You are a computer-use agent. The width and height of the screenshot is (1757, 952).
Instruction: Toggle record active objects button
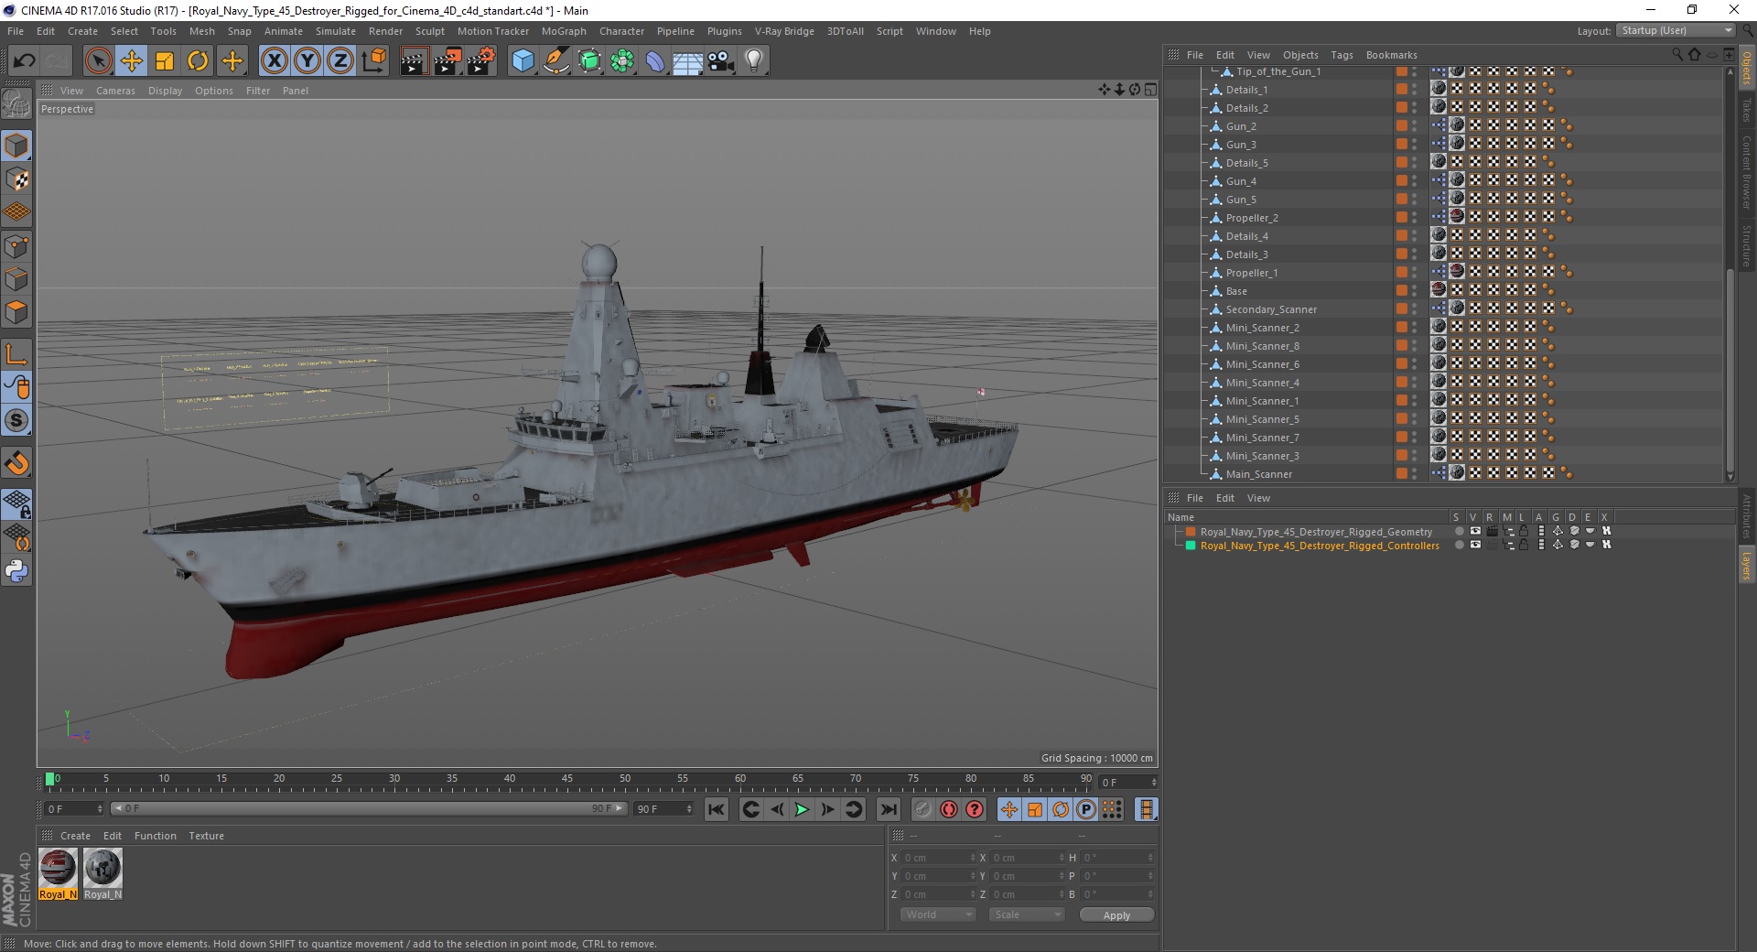tap(923, 809)
